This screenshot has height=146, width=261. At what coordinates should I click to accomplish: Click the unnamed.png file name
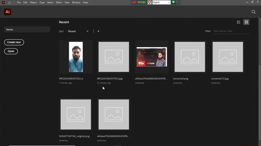(181, 79)
